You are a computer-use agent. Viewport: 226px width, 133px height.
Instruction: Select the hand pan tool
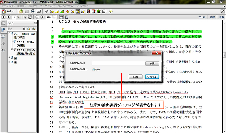[30, 17]
